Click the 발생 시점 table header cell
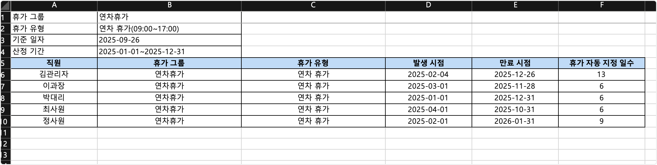The height and width of the screenshot is (165, 657). click(x=428, y=63)
